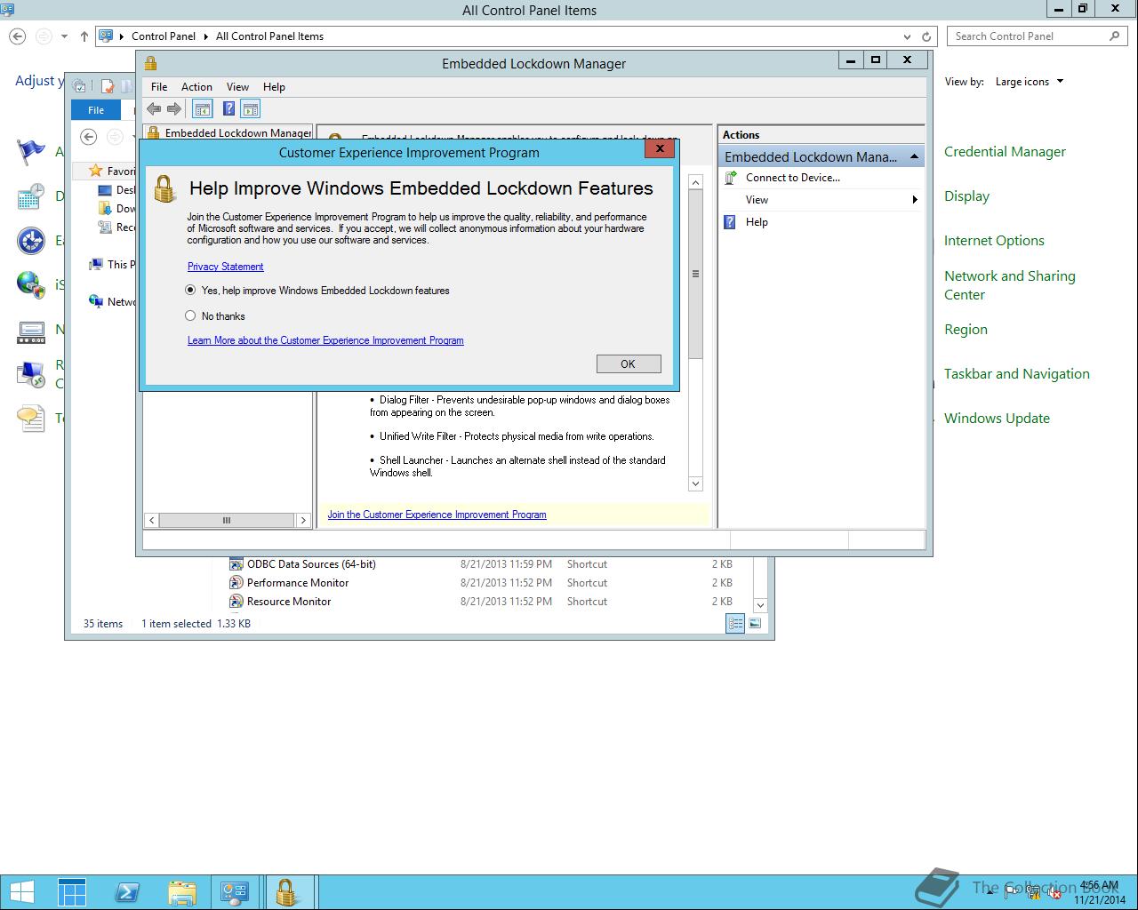
Task: Refresh the Control Panel address bar
Action: tap(926, 36)
